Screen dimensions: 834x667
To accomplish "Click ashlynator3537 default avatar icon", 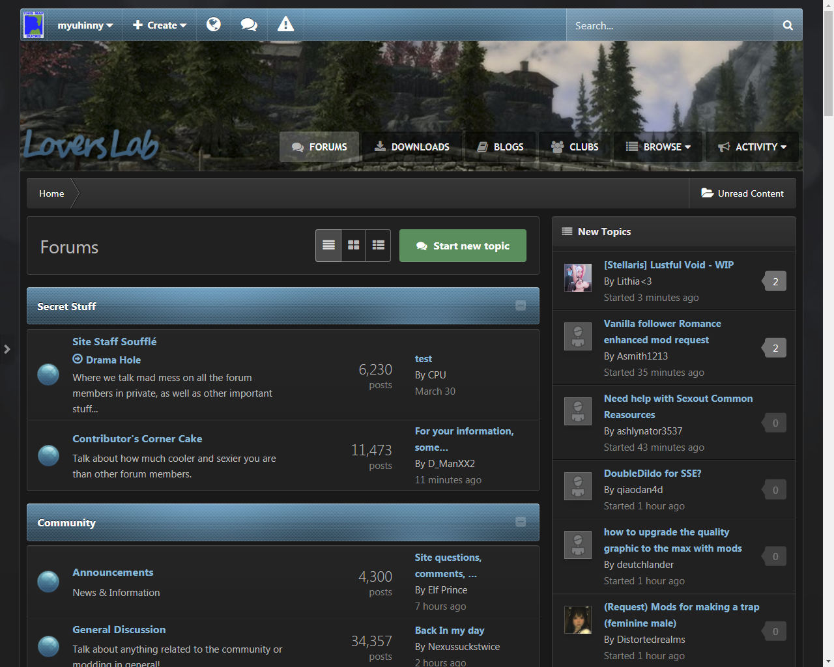I will 577,411.
